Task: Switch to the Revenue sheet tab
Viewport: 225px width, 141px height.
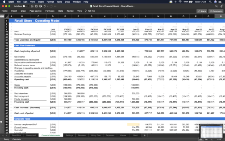Action: point(82,135)
